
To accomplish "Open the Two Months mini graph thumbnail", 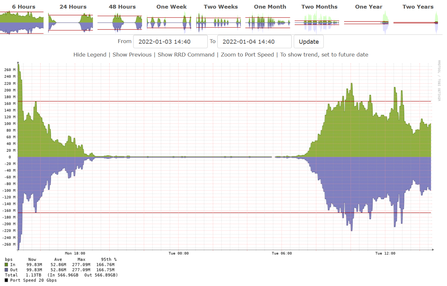I will point(317,22).
